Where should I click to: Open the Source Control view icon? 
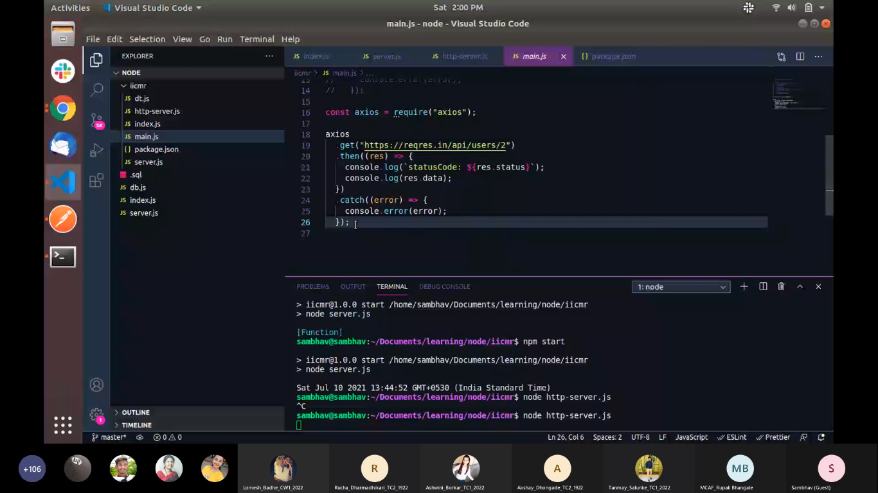tap(96, 120)
